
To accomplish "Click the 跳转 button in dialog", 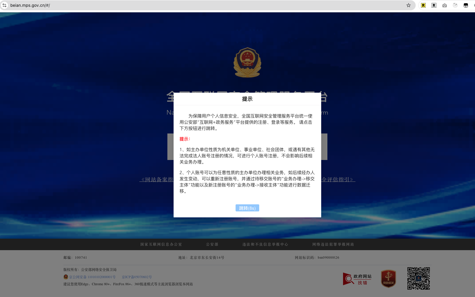I will coord(247,208).
